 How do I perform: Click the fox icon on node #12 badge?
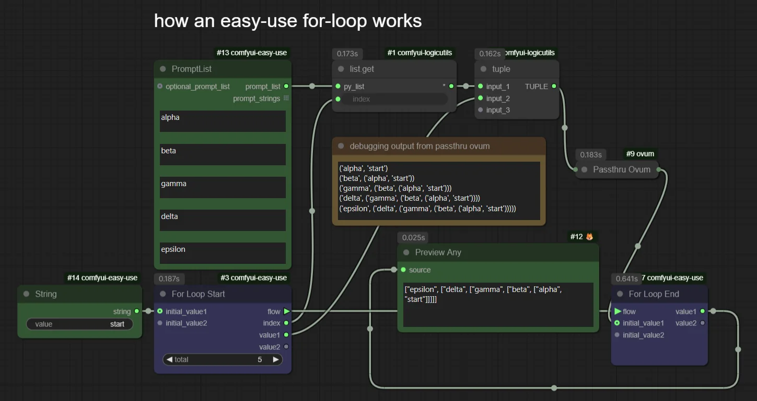[589, 237]
